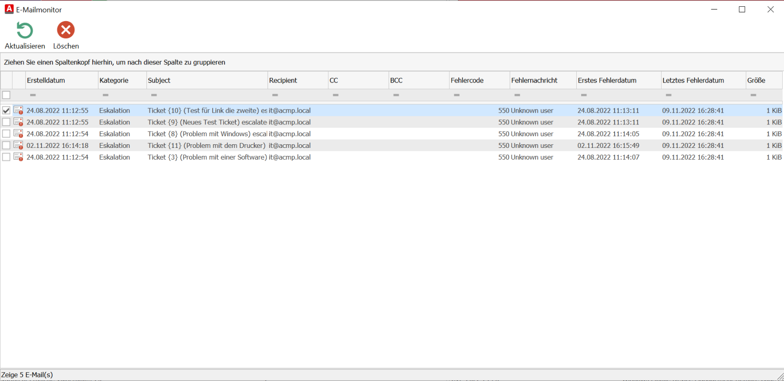The width and height of the screenshot is (784, 381).
Task: Sort by Kategorie column header
Action: pyautogui.click(x=122, y=80)
